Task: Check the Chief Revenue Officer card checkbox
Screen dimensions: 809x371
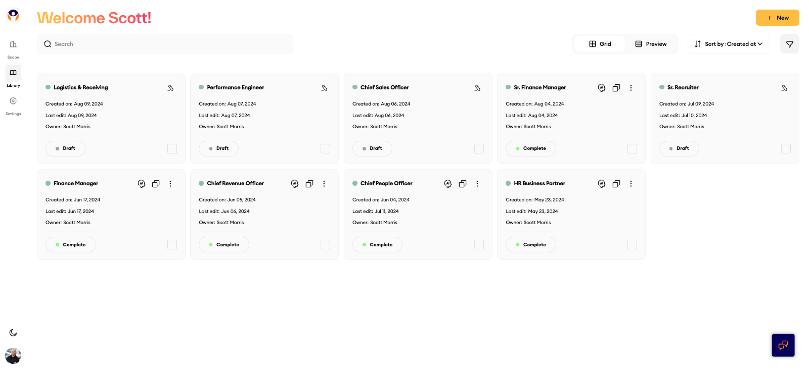Action: point(325,244)
